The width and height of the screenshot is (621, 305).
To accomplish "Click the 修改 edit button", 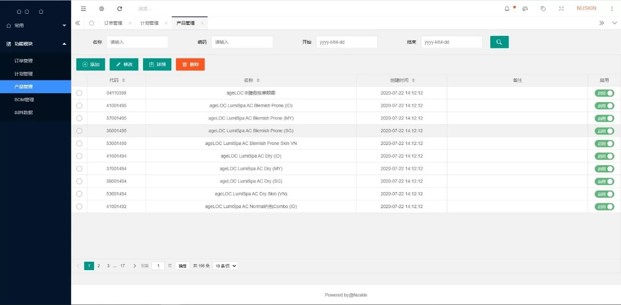I will click(124, 64).
